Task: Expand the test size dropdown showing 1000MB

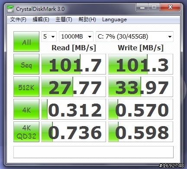Action: point(76,36)
